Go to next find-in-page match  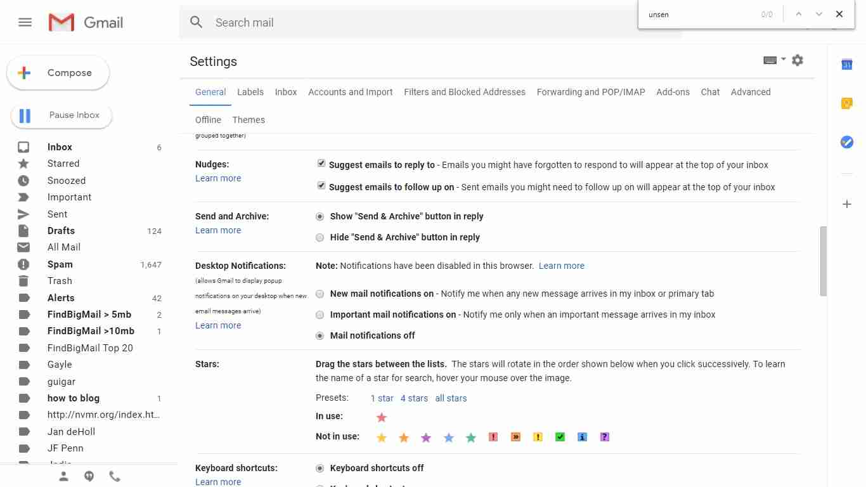[x=819, y=14]
